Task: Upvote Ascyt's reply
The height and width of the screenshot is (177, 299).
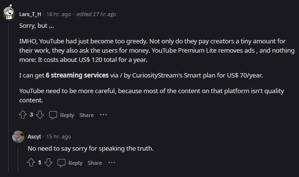Action: point(31,162)
